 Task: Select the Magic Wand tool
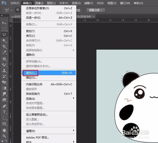tap(4, 40)
